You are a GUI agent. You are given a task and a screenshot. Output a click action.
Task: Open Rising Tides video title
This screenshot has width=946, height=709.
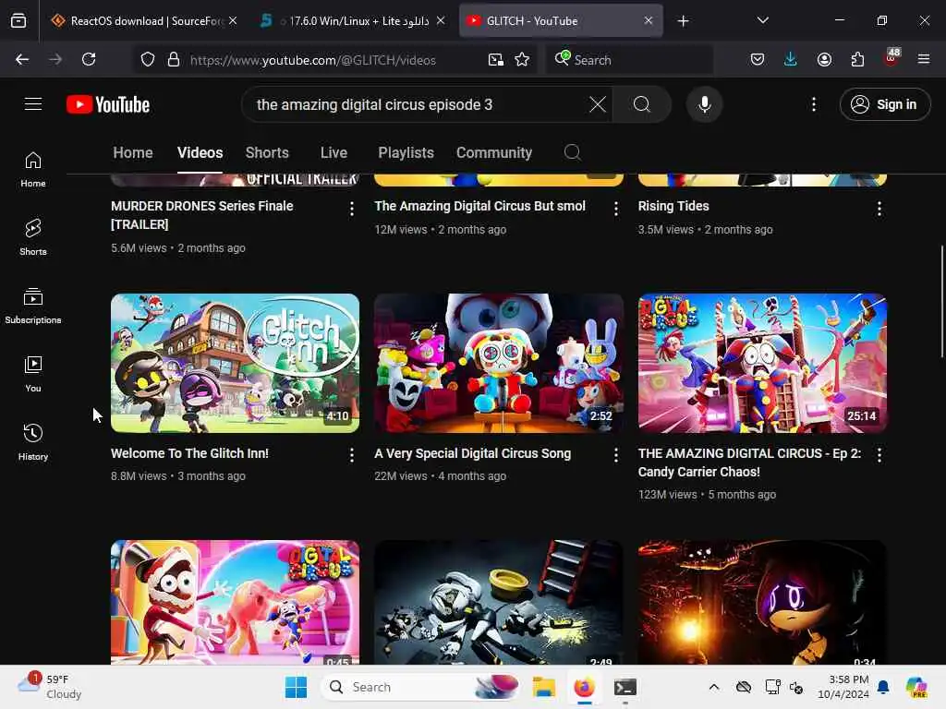pos(673,206)
